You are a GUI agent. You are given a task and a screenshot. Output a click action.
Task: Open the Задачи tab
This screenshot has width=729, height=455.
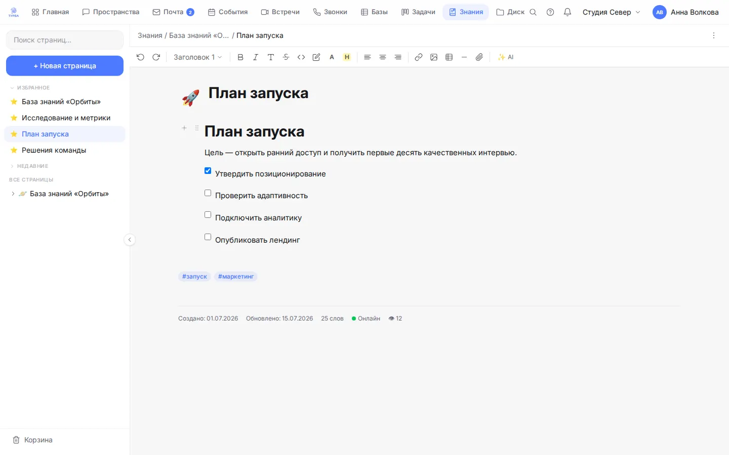pos(418,12)
